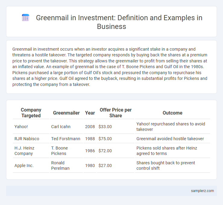Click the Carl Icahn cell
The width and height of the screenshot is (223, 205).
(x=66, y=127)
